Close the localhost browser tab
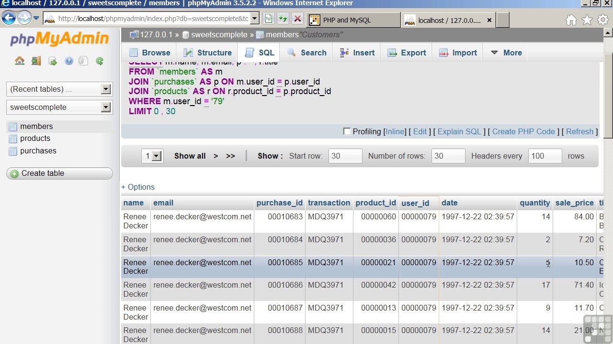The image size is (613, 344). click(489, 20)
